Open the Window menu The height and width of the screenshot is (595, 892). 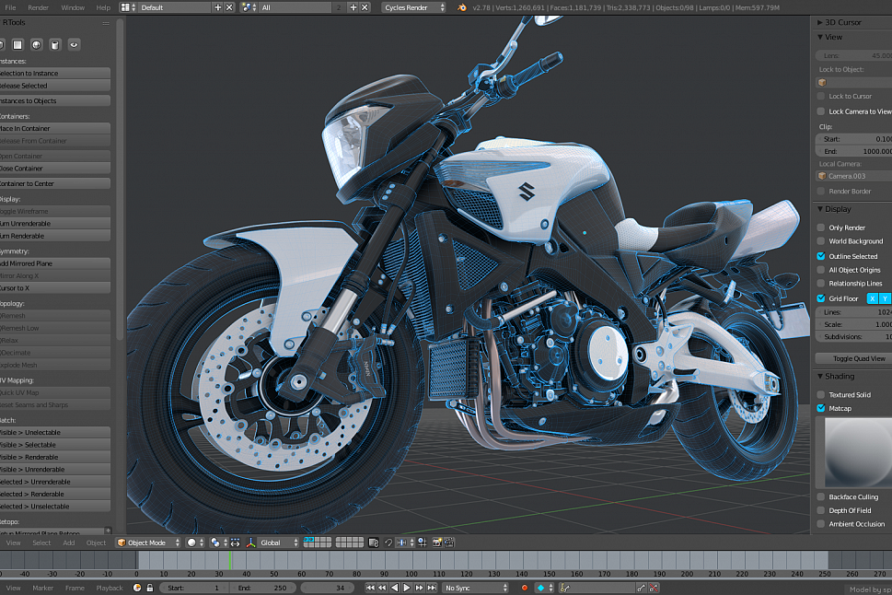(x=73, y=6)
